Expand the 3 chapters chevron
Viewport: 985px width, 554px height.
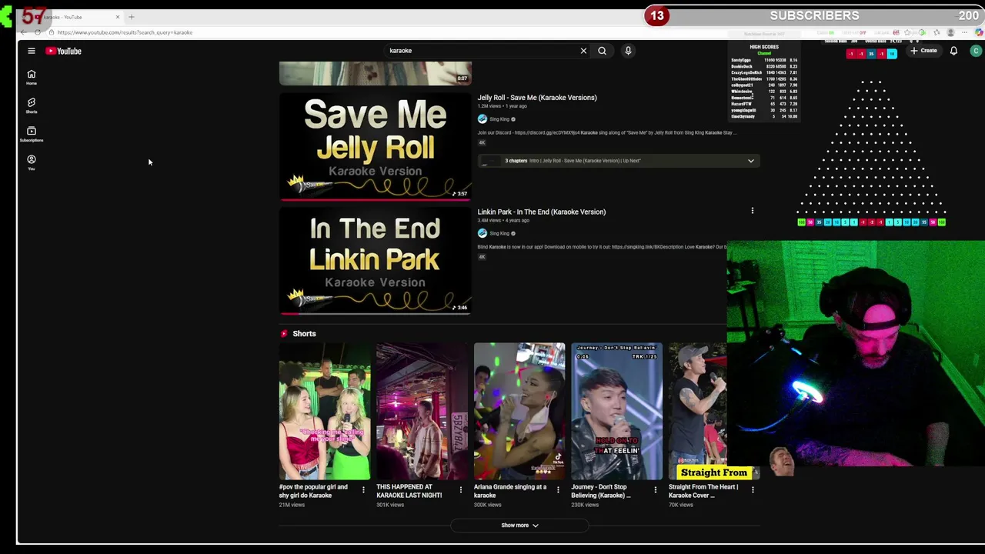click(x=750, y=161)
